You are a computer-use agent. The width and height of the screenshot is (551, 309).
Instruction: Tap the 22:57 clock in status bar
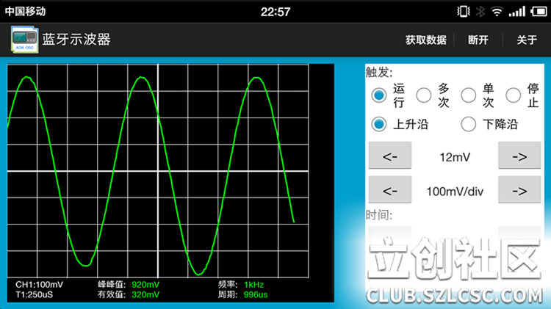(275, 12)
